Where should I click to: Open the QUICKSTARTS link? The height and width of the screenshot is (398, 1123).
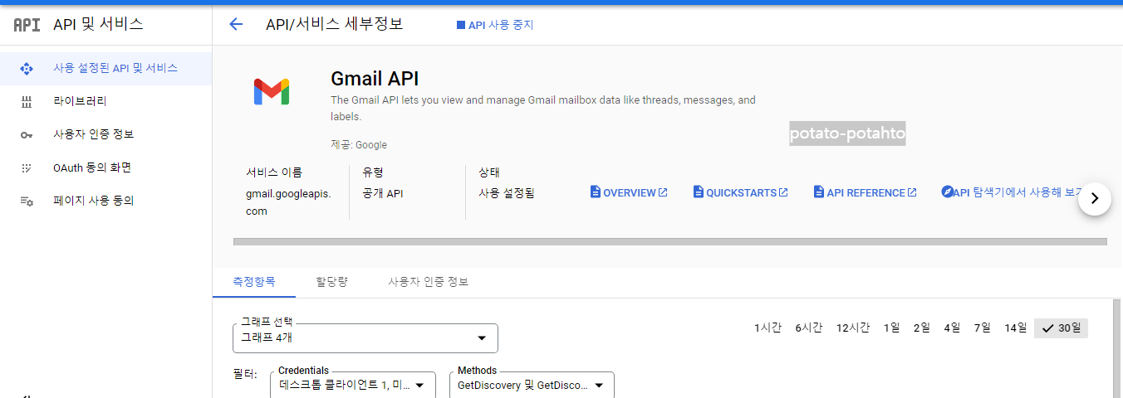coord(741,192)
